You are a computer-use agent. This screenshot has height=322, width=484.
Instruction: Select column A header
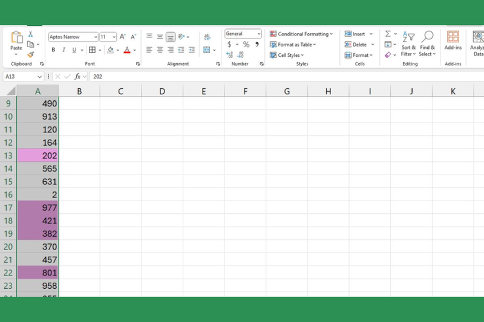coord(38,91)
